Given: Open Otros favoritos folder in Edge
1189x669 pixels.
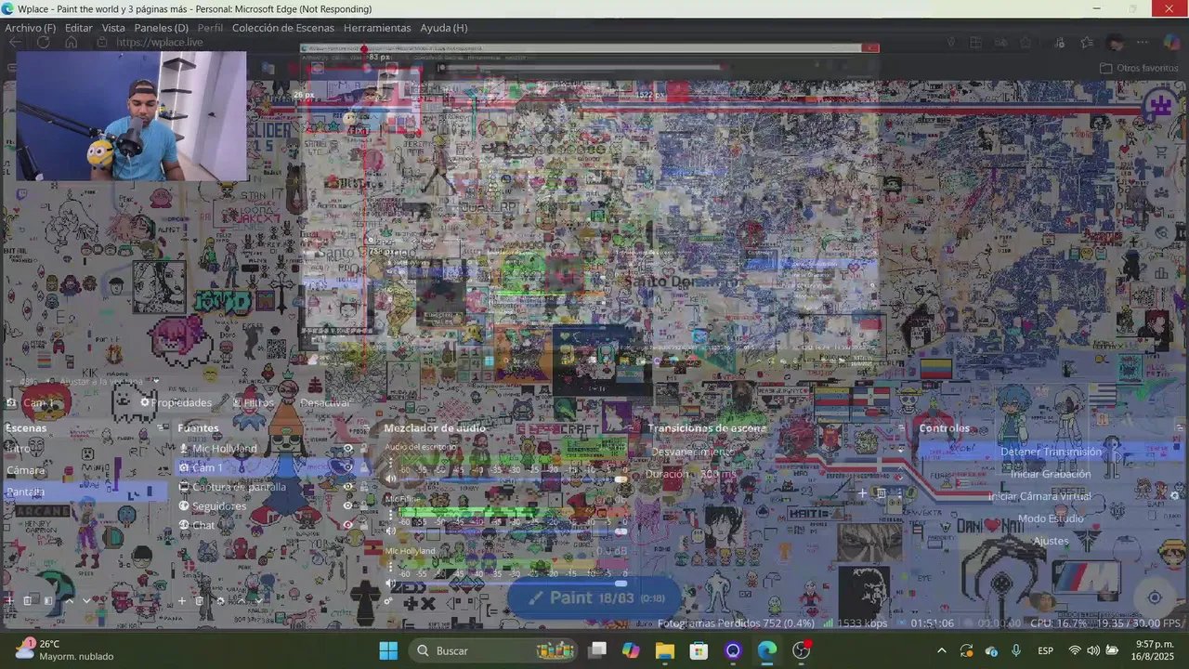Looking at the screenshot, I should pos(1139,68).
